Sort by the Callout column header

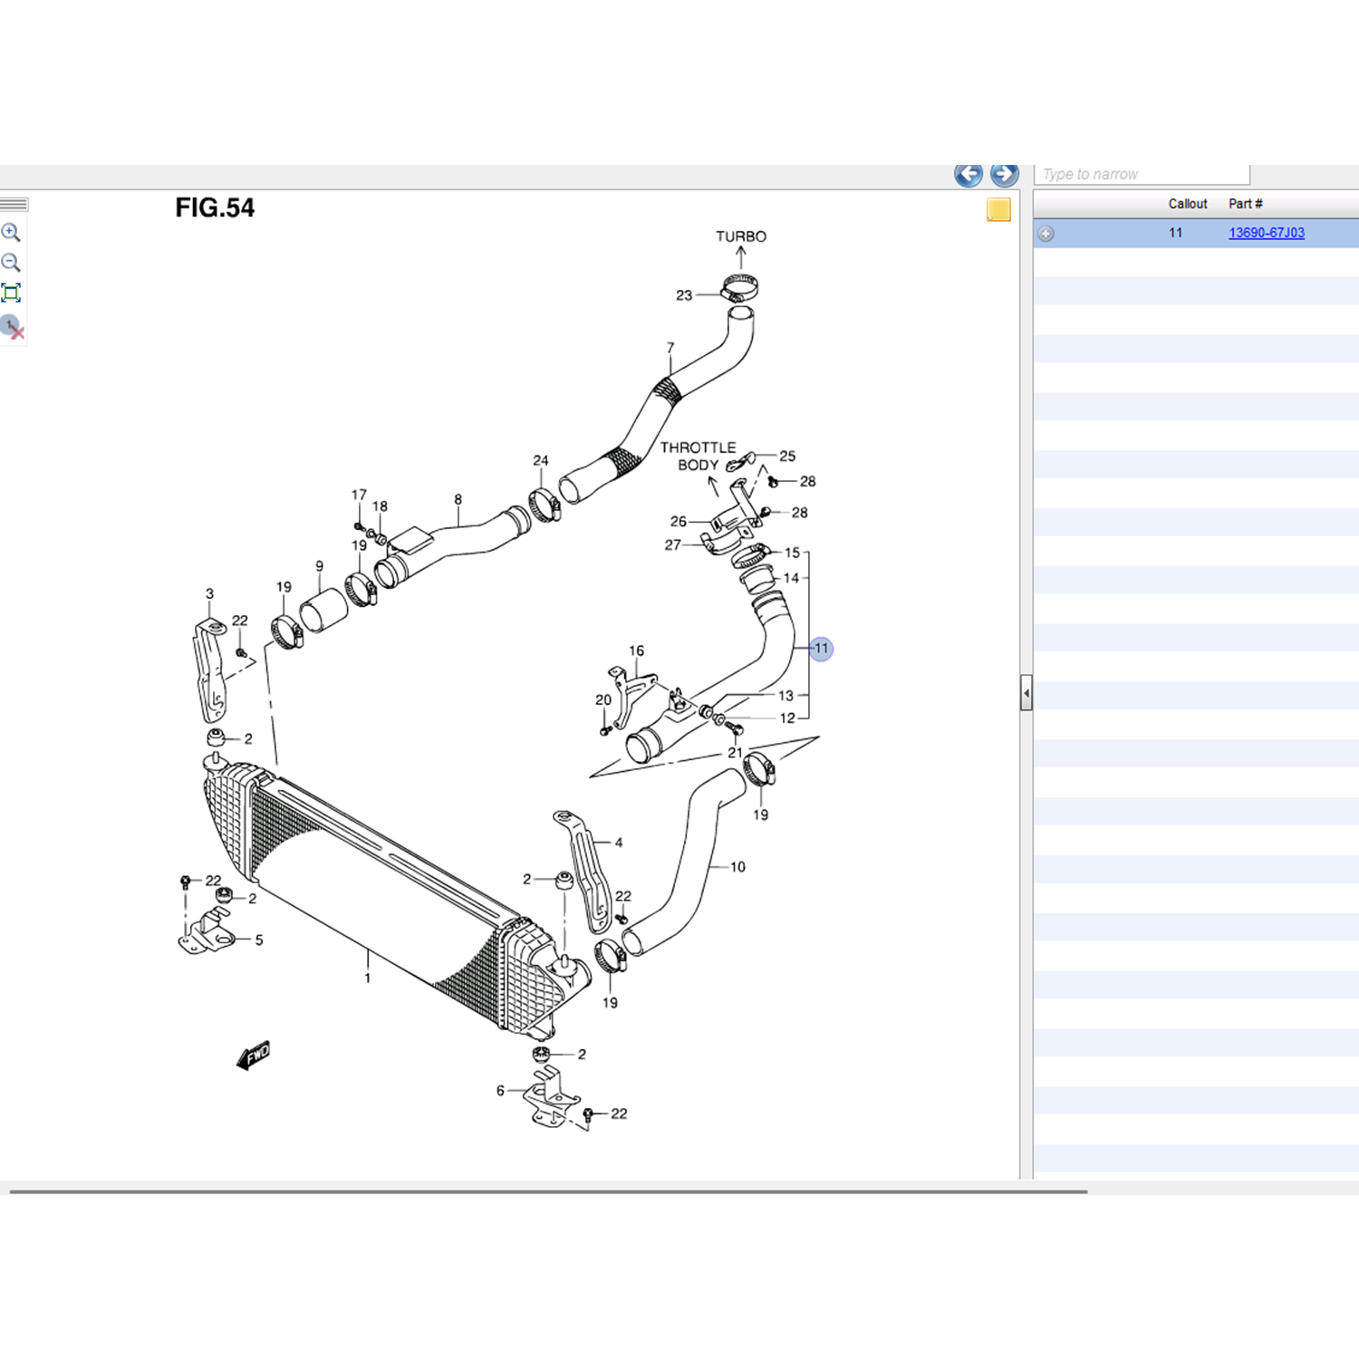click(1187, 204)
